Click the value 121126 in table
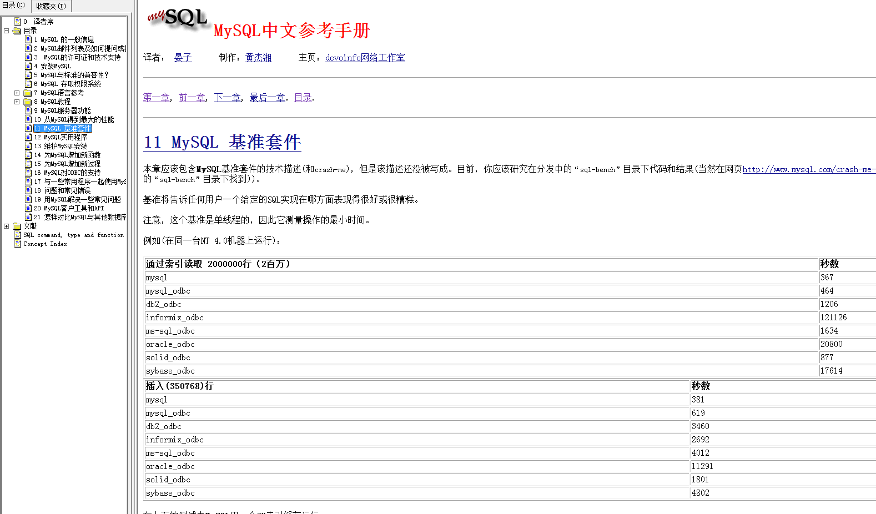This screenshot has height=514, width=876. tap(834, 318)
